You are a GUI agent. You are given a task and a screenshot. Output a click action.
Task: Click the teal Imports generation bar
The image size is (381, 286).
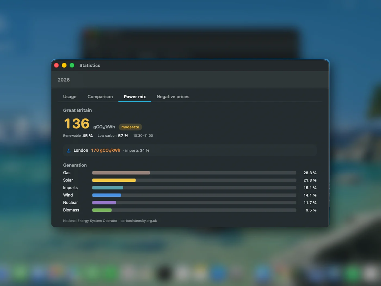(x=108, y=188)
